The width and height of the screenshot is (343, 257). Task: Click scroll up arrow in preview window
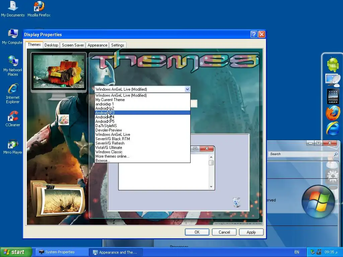pos(211,157)
